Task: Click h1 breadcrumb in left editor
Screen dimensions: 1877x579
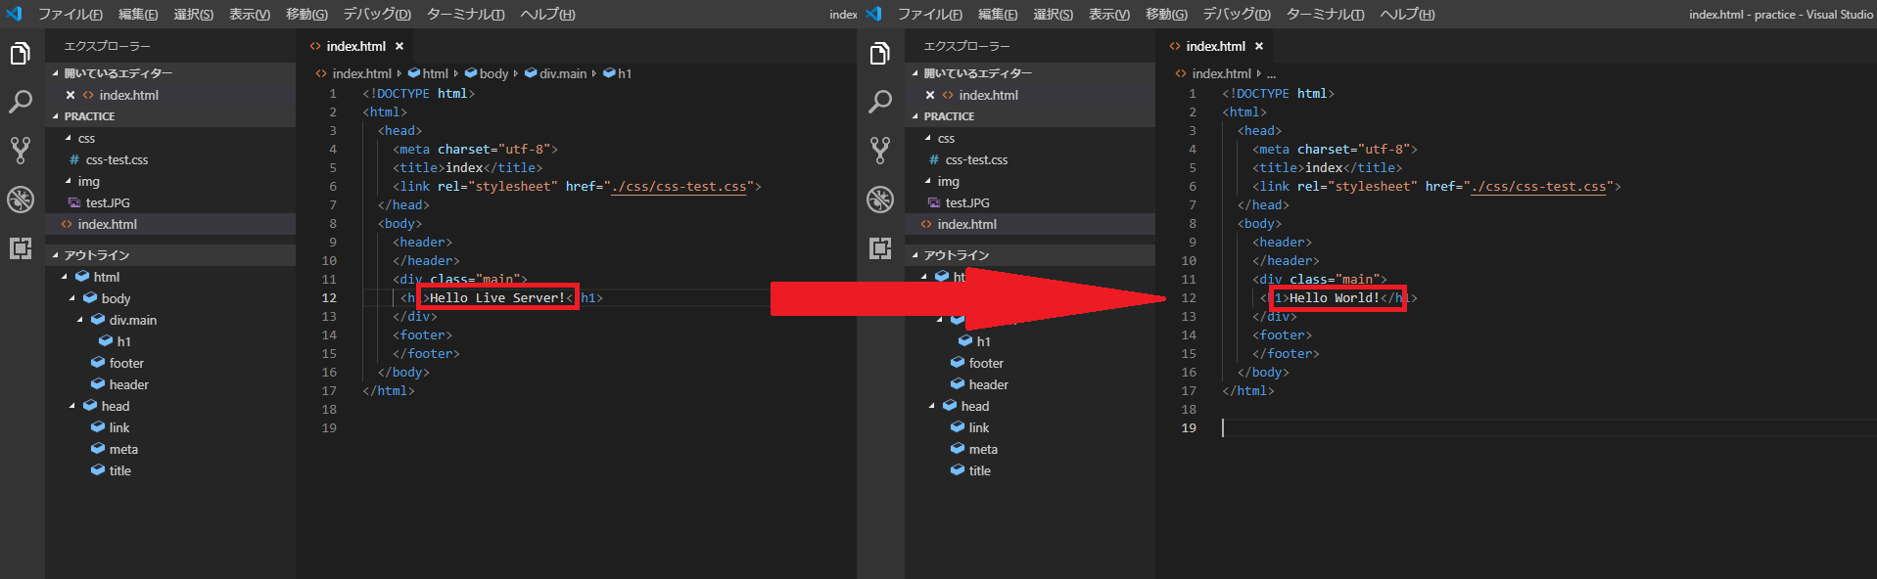Action: coord(617,73)
